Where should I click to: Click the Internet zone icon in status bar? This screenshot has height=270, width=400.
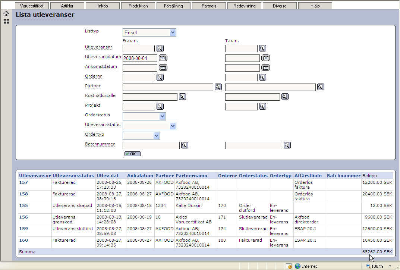(x=298, y=266)
